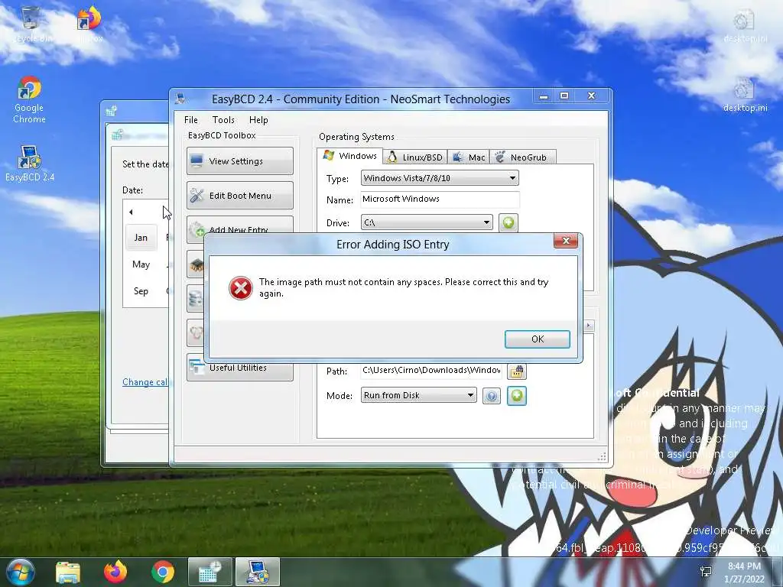This screenshot has height=587, width=783.
Task: Select the lower desktop.ini file on the desktop
Action: (x=745, y=96)
